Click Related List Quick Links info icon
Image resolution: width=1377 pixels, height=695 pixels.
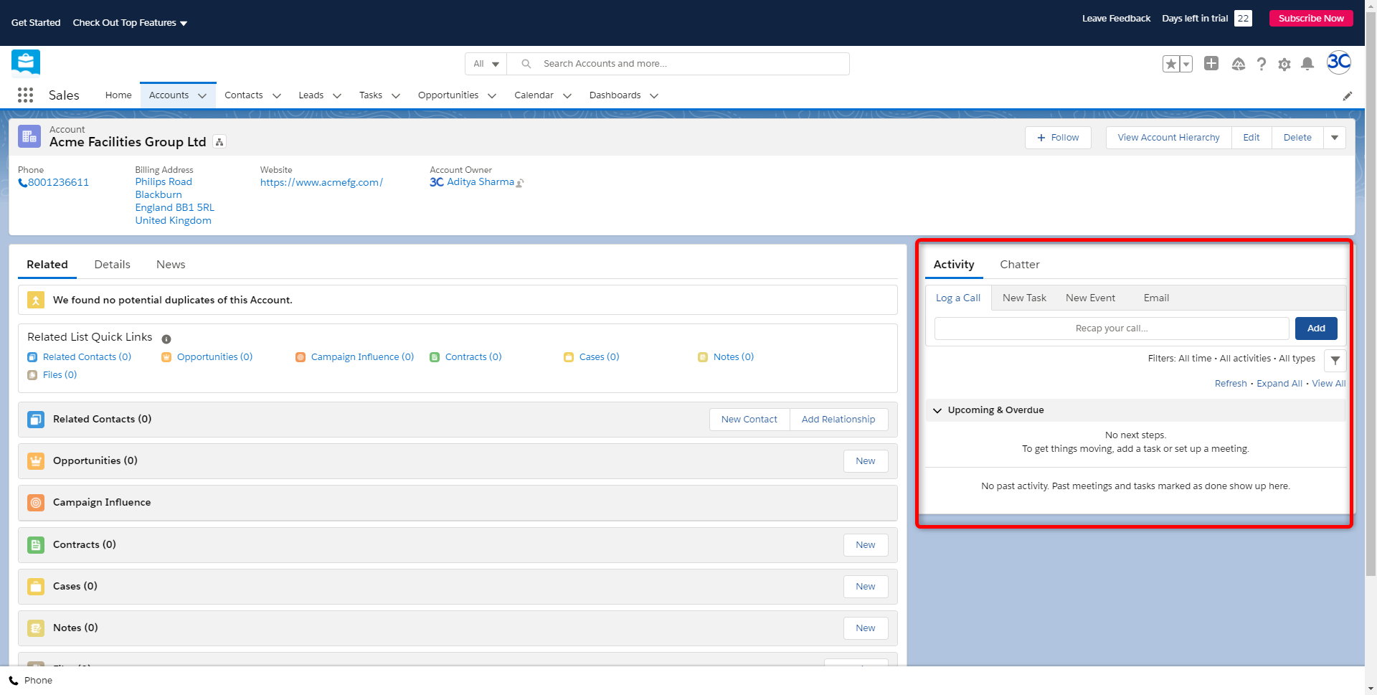166,339
